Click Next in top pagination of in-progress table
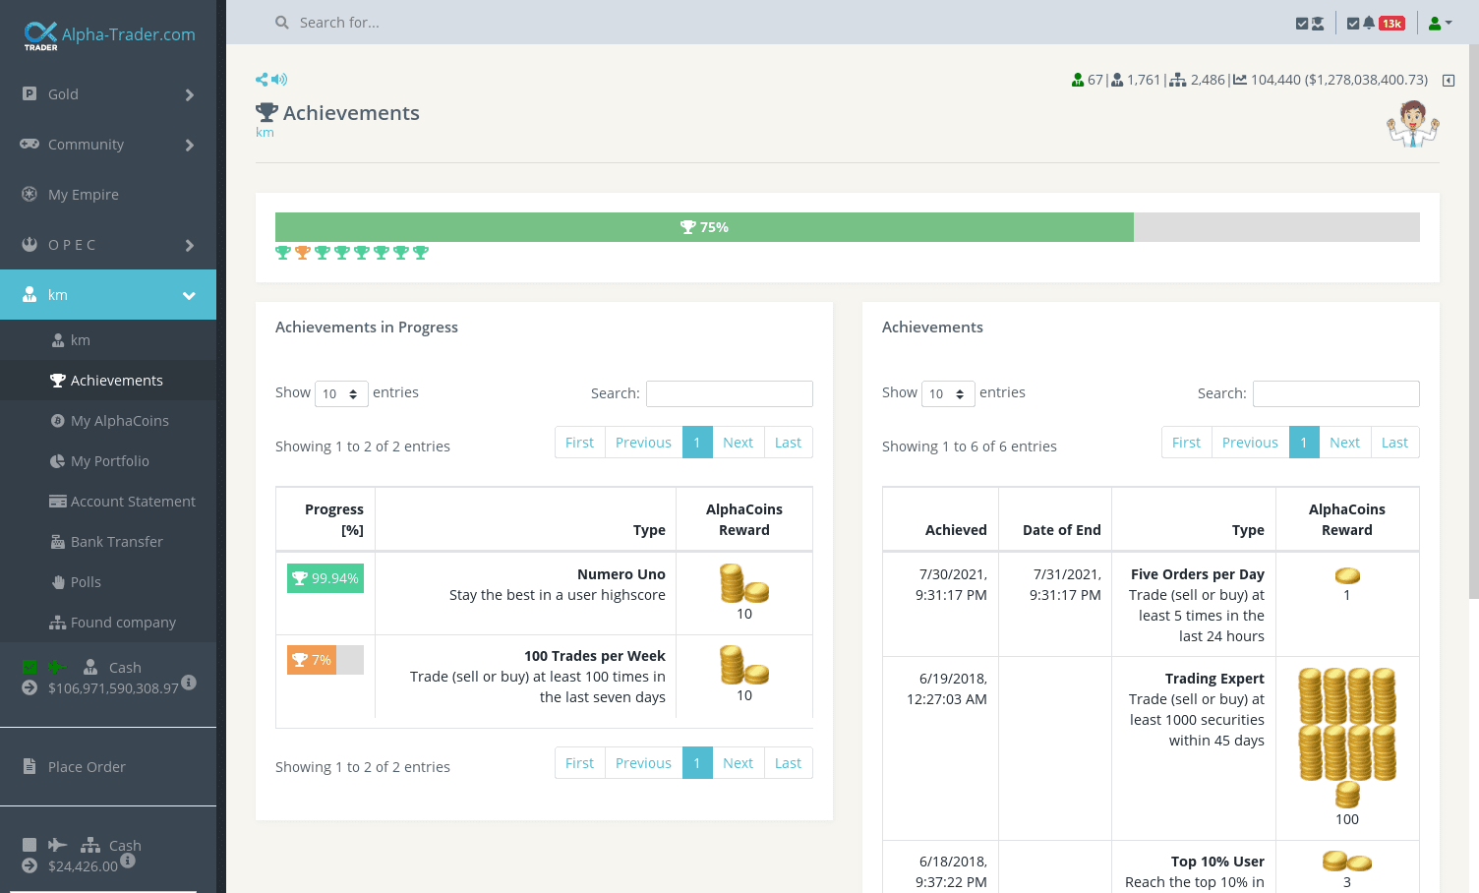Viewport: 1479px width, 893px height. pos(738,443)
